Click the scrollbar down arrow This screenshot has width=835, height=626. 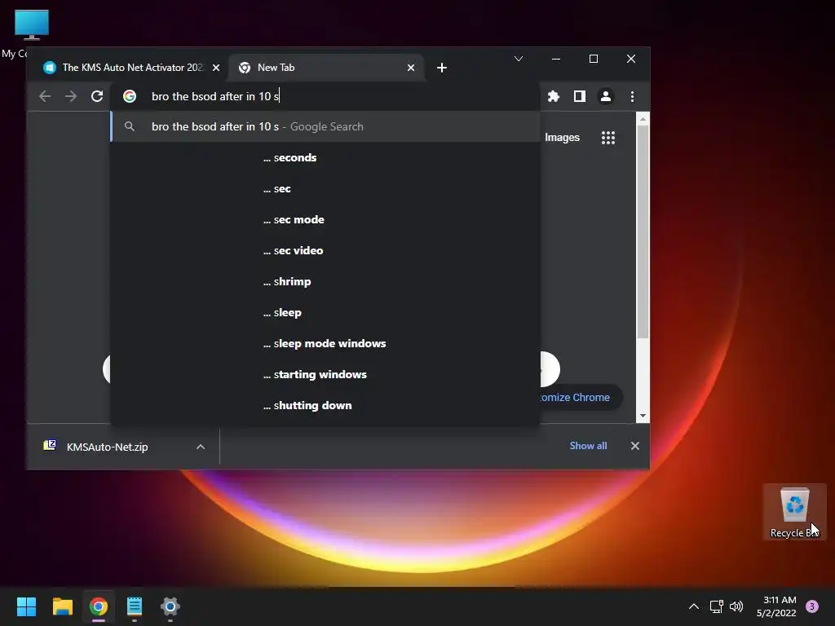643,415
